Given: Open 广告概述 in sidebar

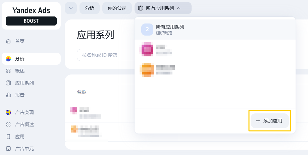Looking at the screenshot, I should point(31,124).
